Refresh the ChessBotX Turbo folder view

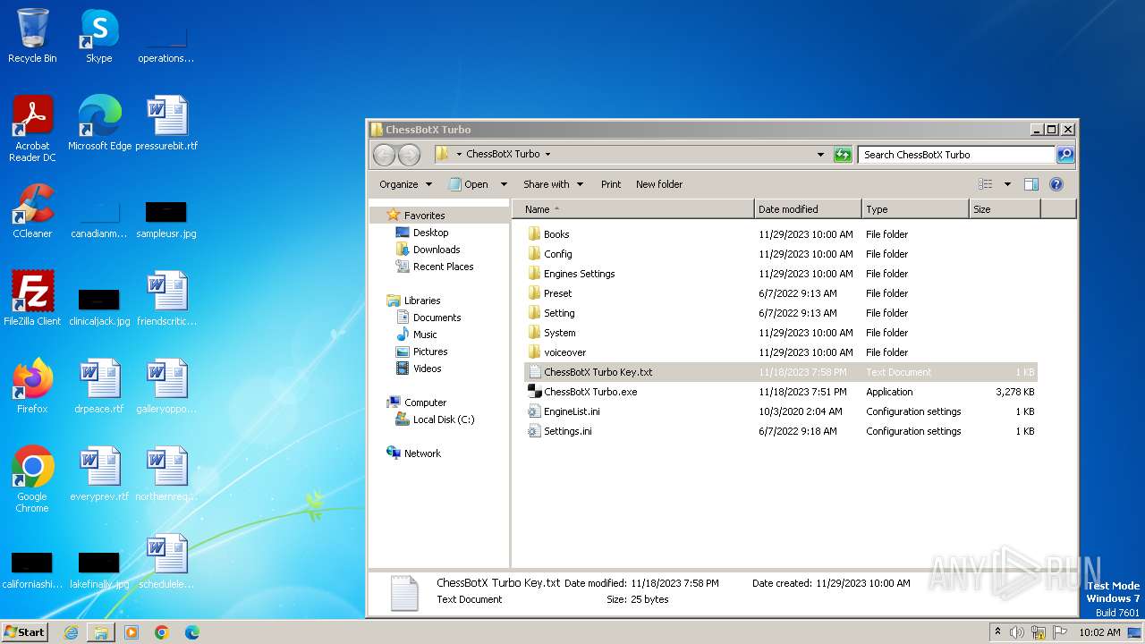click(843, 155)
